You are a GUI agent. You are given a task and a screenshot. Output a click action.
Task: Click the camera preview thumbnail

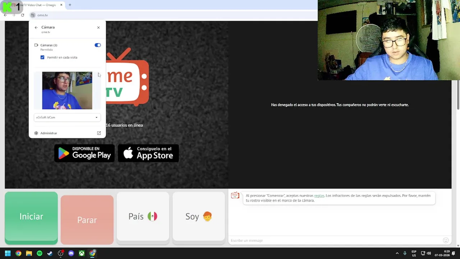coord(67,91)
